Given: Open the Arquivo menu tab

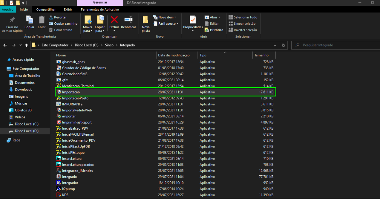Looking at the screenshot, I should click(8, 10).
